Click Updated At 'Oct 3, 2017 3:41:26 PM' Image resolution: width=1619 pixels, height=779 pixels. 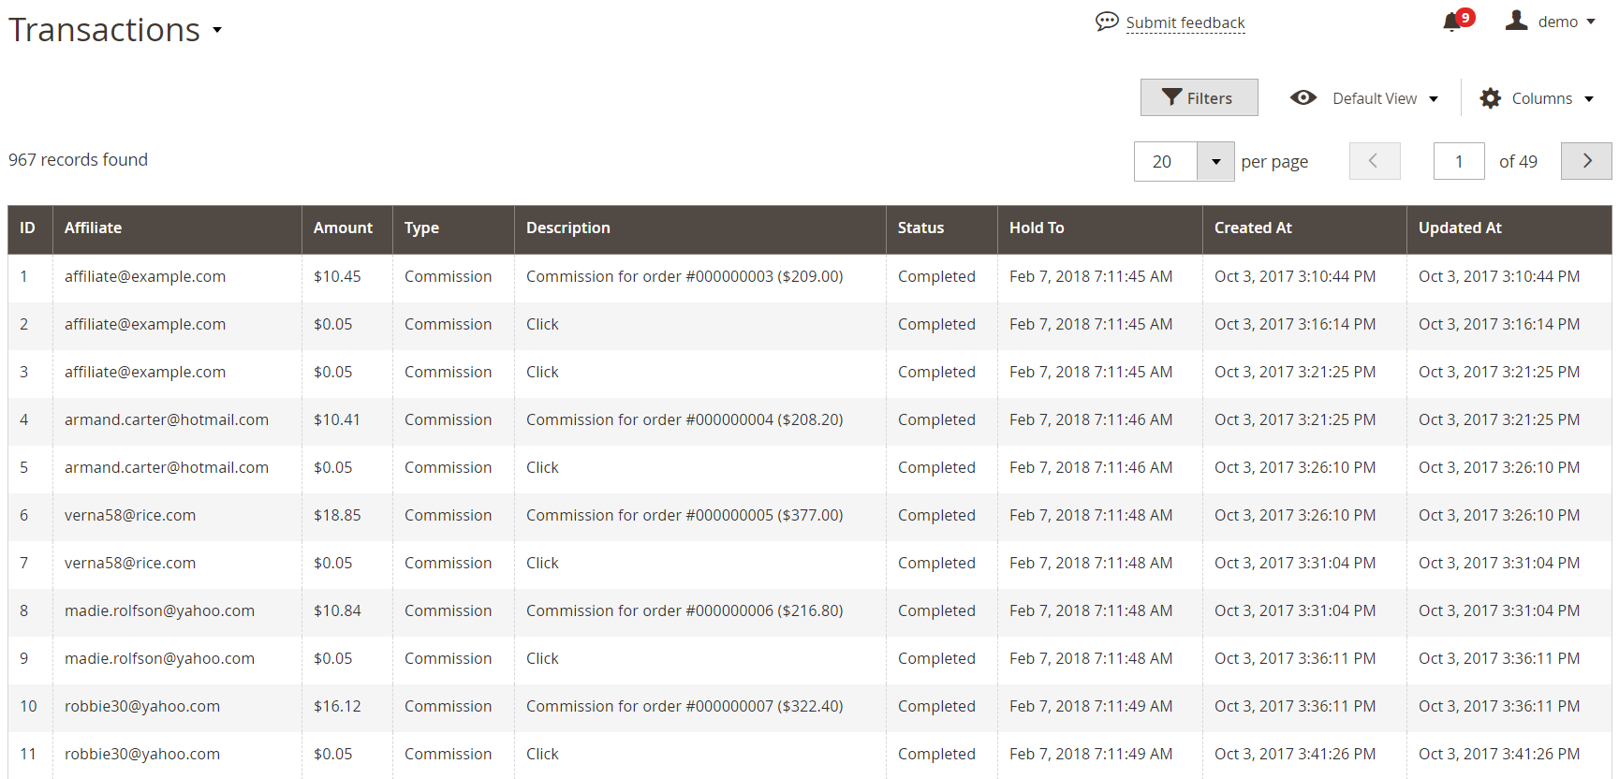1499,754
